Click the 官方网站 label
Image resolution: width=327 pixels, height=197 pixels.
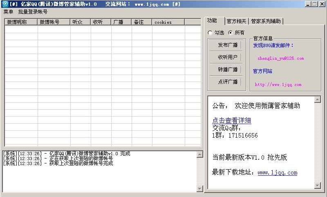point(262,71)
